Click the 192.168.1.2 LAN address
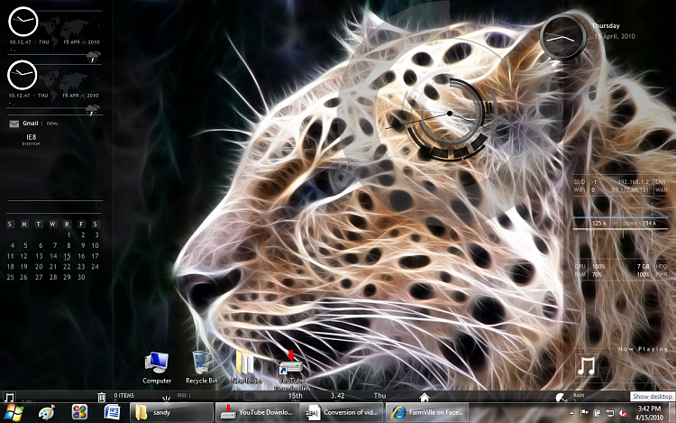This screenshot has height=423, width=676. [x=634, y=182]
